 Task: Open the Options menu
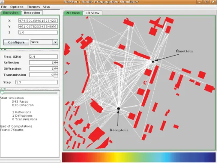point(17,7)
